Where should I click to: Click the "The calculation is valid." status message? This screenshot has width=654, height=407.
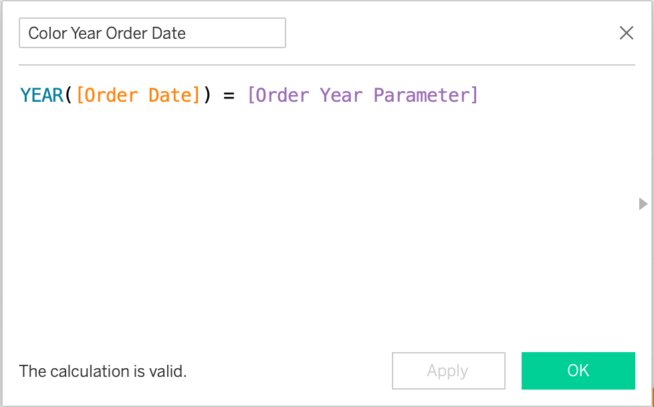click(103, 371)
